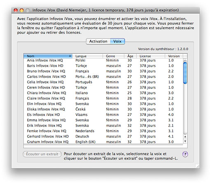Select the Claire Infovox iVox HQ voice
Screen dimensions: 211x184
103,98
